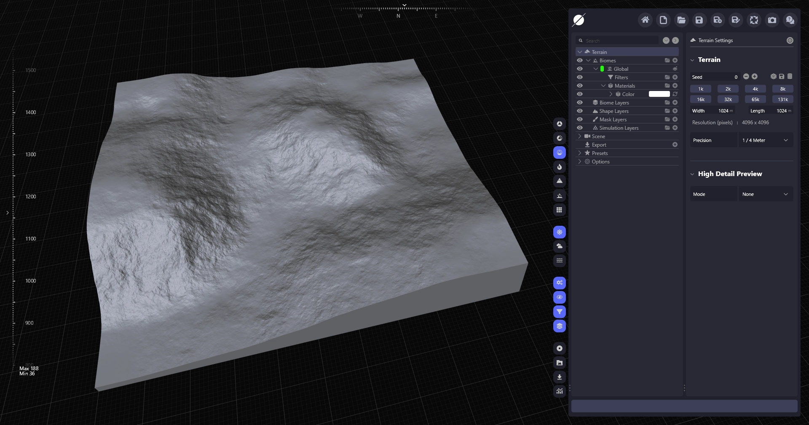Toggle visibility of Mask Layers

[x=580, y=119]
